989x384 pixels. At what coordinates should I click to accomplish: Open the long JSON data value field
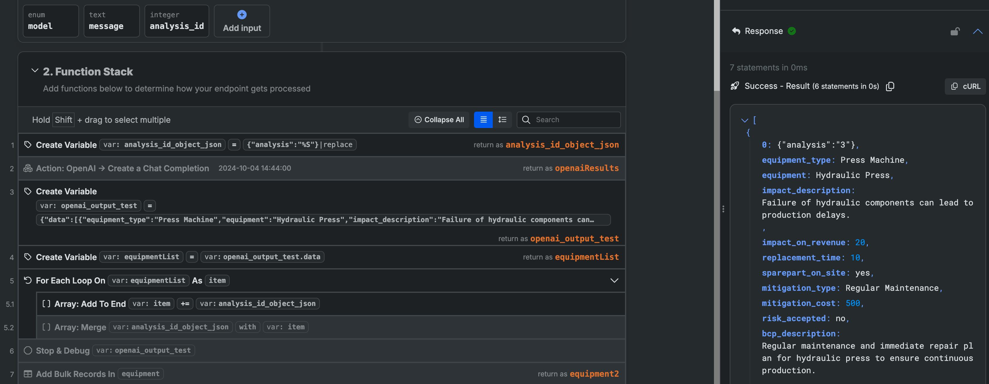coord(323,220)
